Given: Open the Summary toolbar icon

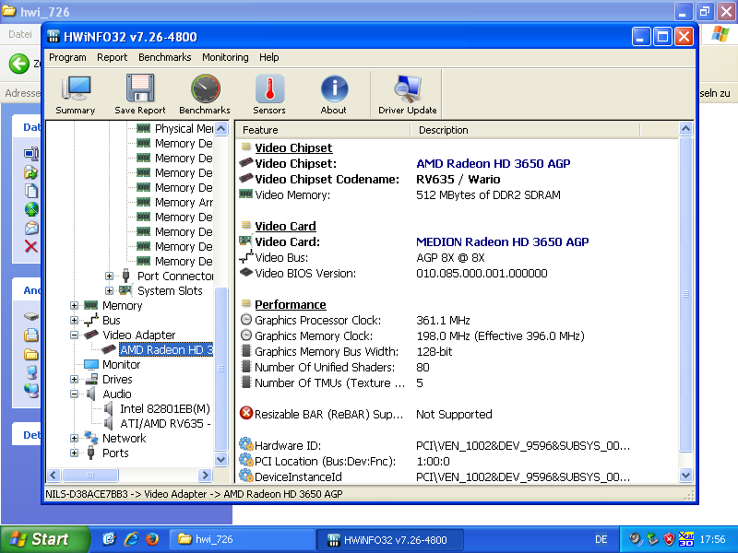Looking at the screenshot, I should tap(76, 94).
